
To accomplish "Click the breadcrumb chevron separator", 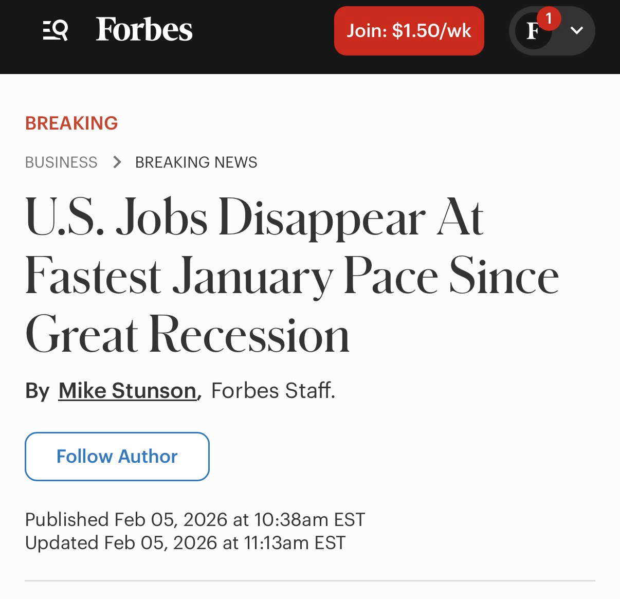I will point(117,162).
